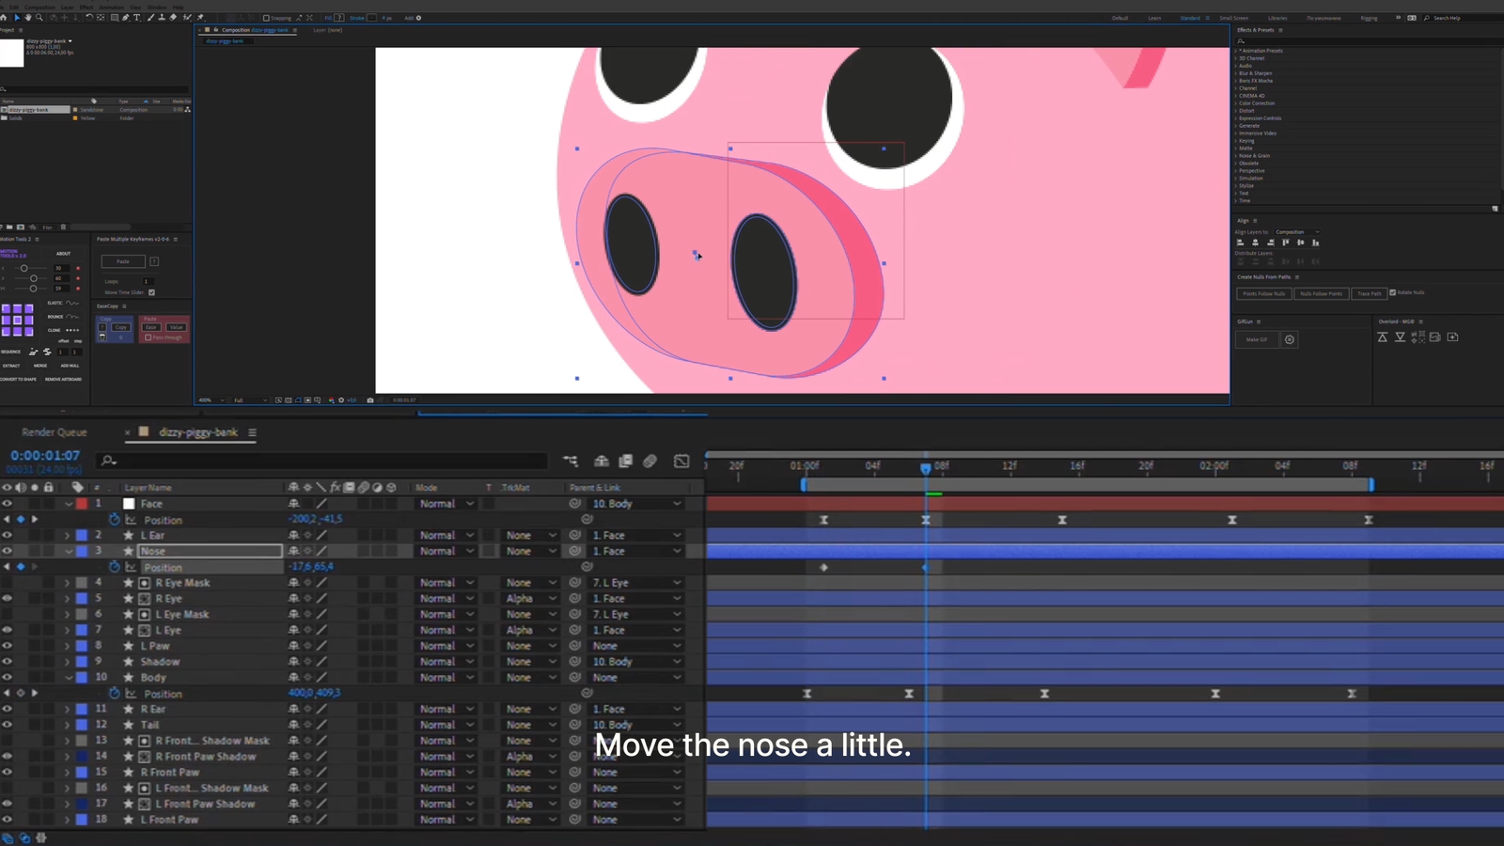
Task: Click the work area end handle
Action: [x=1371, y=484]
